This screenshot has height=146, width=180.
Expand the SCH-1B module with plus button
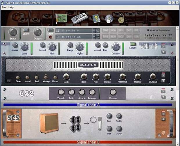pos(163,52)
